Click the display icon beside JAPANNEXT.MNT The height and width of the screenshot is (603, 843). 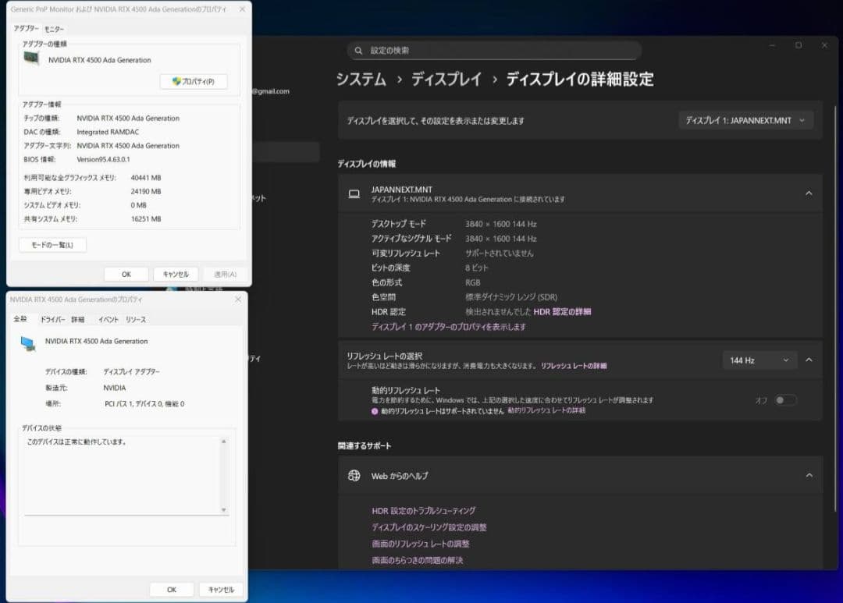[354, 193]
